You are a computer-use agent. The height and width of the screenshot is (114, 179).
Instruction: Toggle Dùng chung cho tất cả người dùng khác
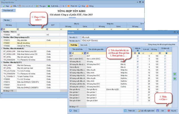point(146,45)
